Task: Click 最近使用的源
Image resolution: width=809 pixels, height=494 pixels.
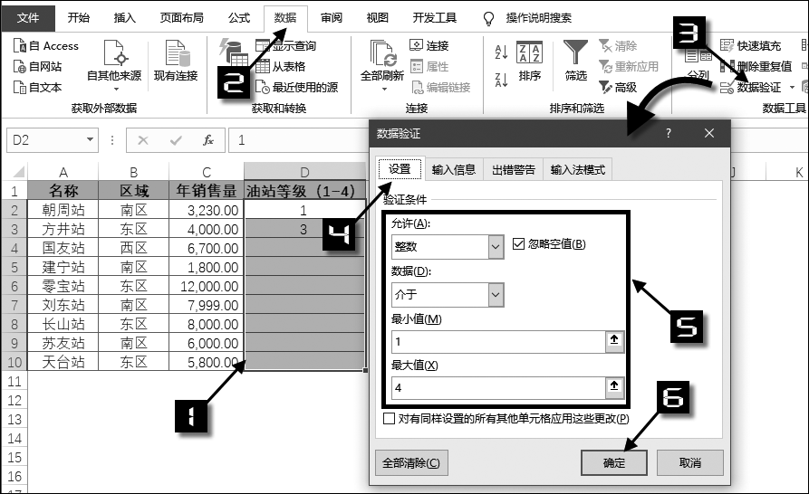Action: pos(296,87)
